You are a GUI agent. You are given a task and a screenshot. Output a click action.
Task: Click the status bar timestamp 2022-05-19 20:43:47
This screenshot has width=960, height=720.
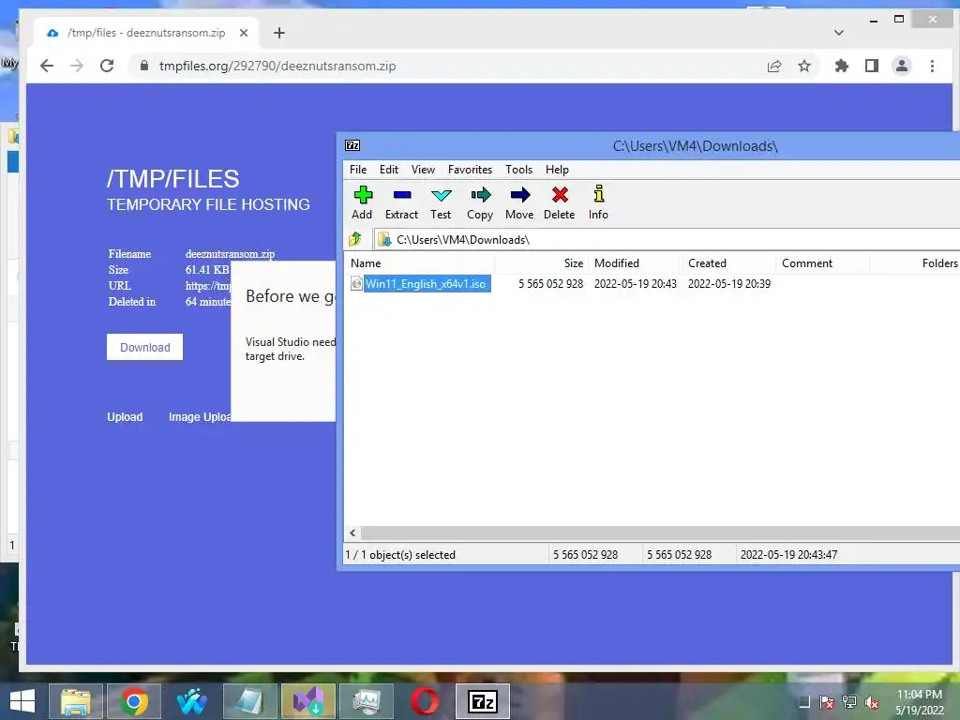pyautogui.click(x=788, y=555)
